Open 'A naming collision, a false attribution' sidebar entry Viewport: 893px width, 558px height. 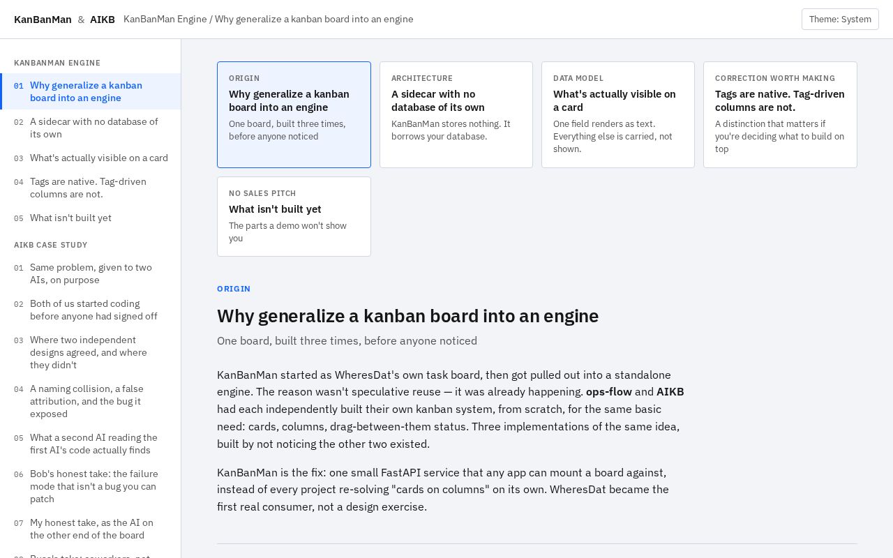[x=91, y=401]
